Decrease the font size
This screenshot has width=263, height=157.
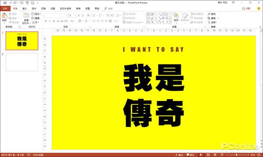[83, 15]
